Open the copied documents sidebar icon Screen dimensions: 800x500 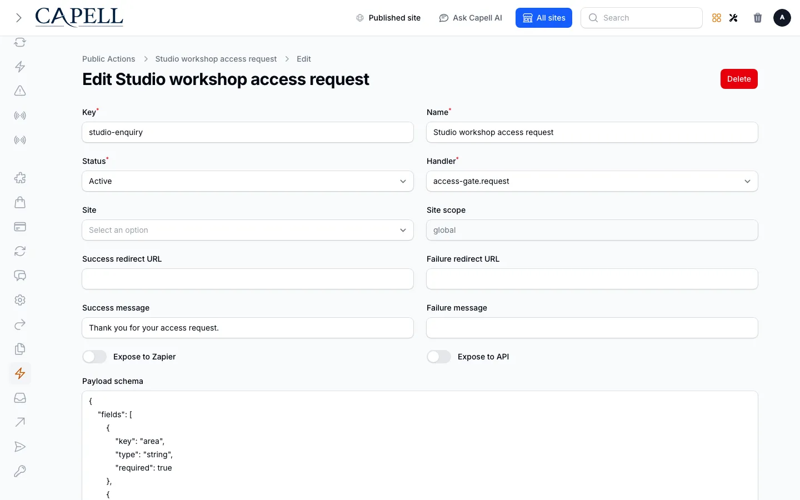point(20,349)
